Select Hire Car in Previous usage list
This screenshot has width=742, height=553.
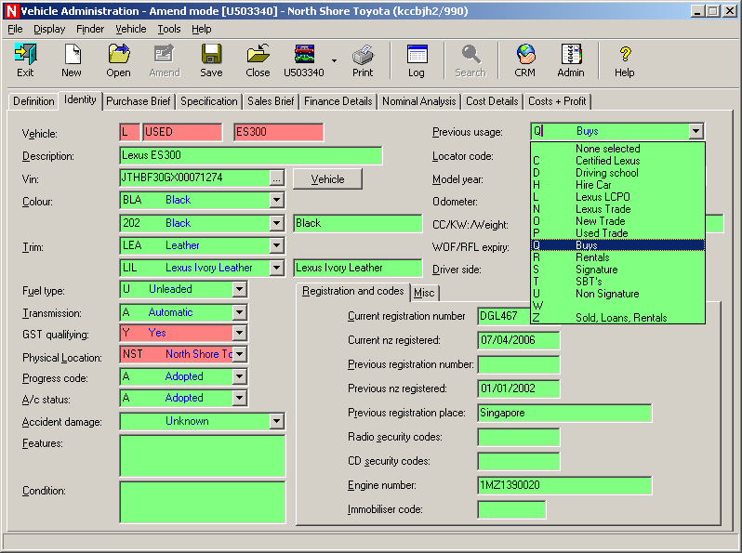(593, 185)
